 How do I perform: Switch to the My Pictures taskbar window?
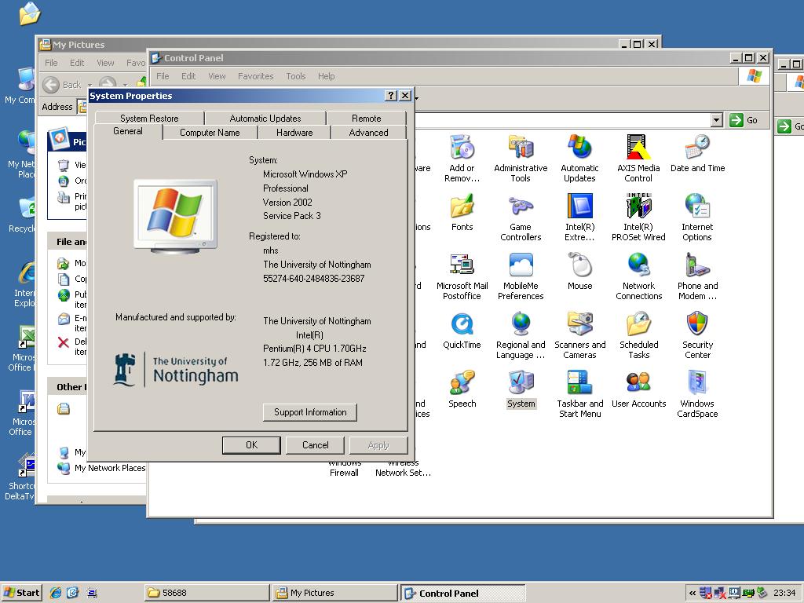point(334,593)
